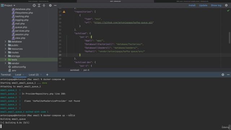Open view.php file

click(20, 38)
